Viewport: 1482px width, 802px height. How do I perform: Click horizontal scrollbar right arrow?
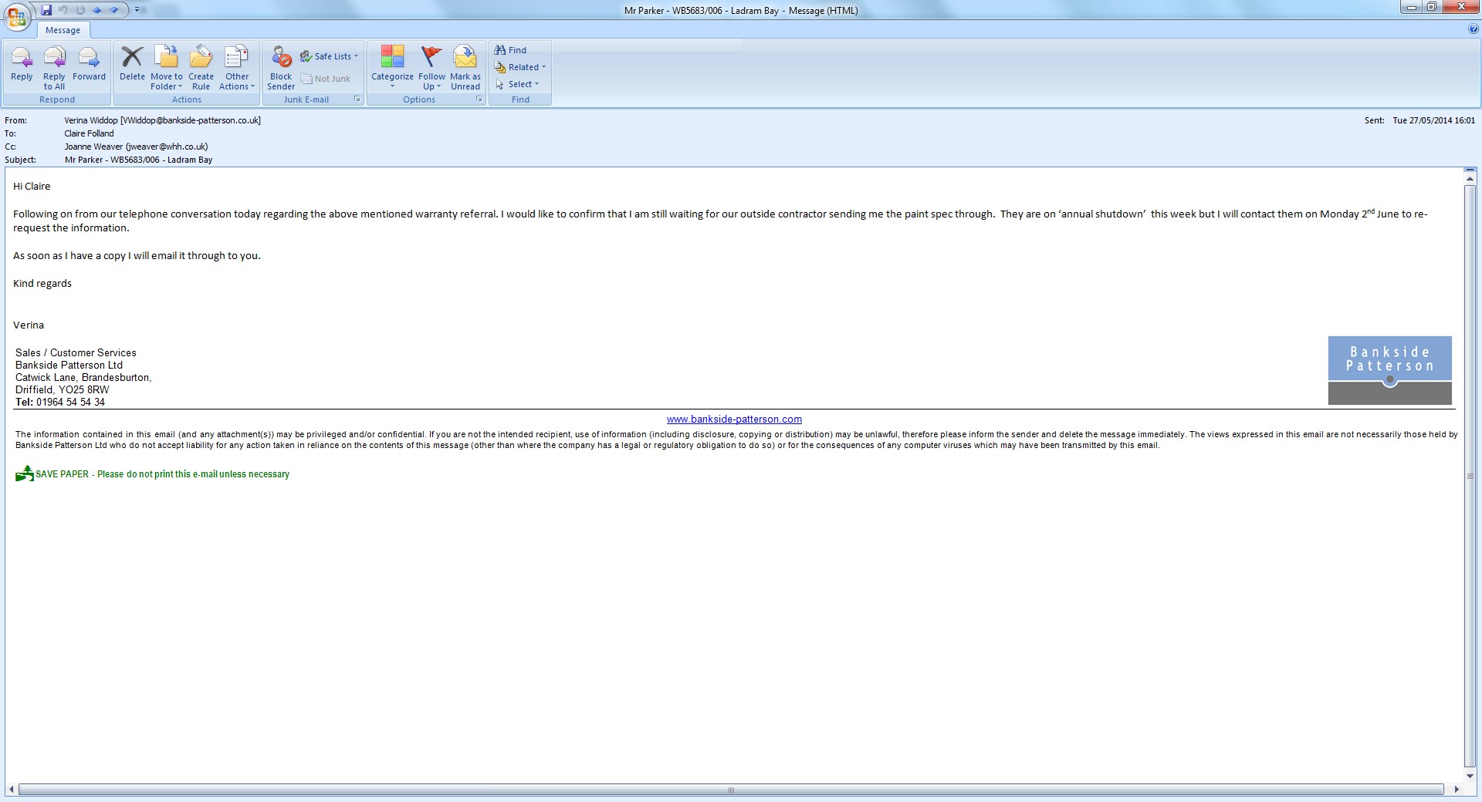coord(1457,790)
